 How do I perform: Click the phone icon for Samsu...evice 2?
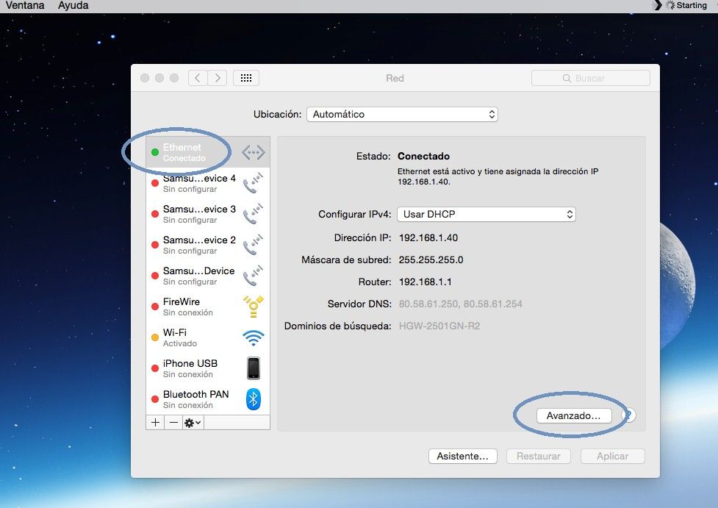click(254, 245)
